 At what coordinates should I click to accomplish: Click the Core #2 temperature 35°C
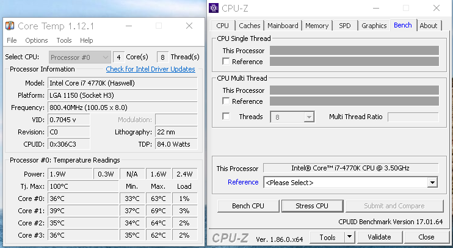pyautogui.click(x=83, y=223)
